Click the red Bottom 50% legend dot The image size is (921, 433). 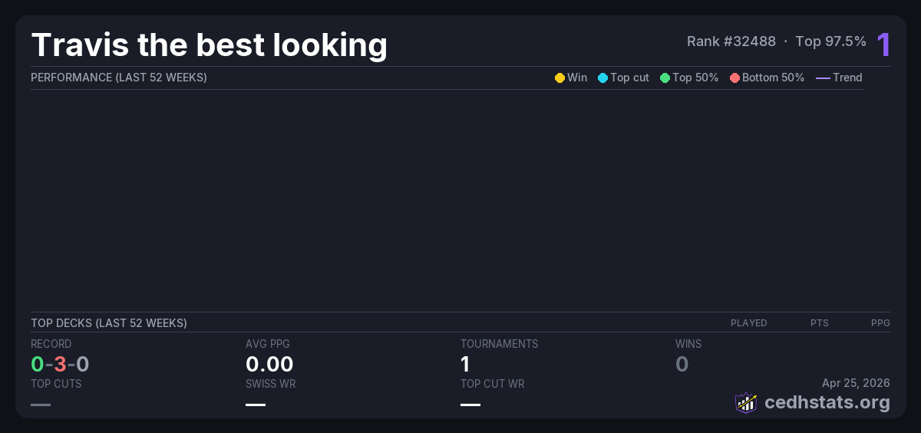[x=734, y=78]
